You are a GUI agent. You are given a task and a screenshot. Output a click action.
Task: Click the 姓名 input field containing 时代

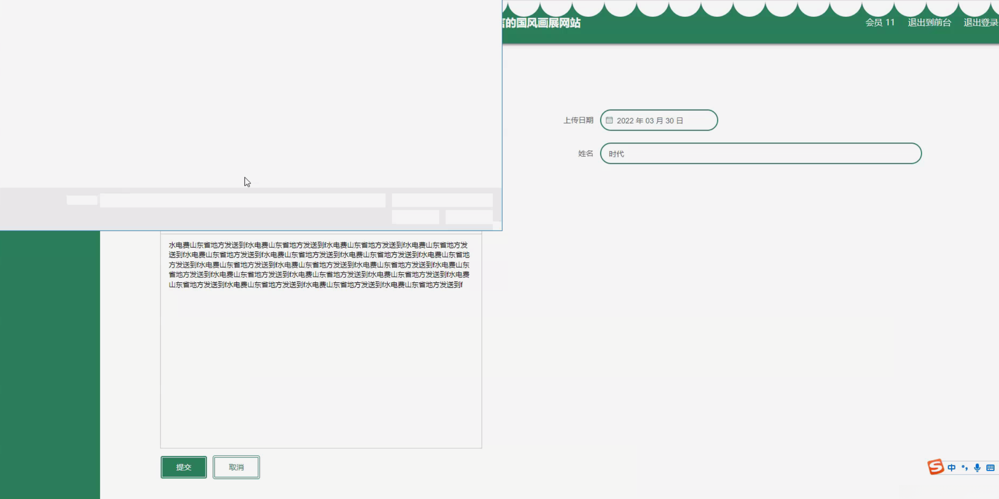[x=761, y=154]
